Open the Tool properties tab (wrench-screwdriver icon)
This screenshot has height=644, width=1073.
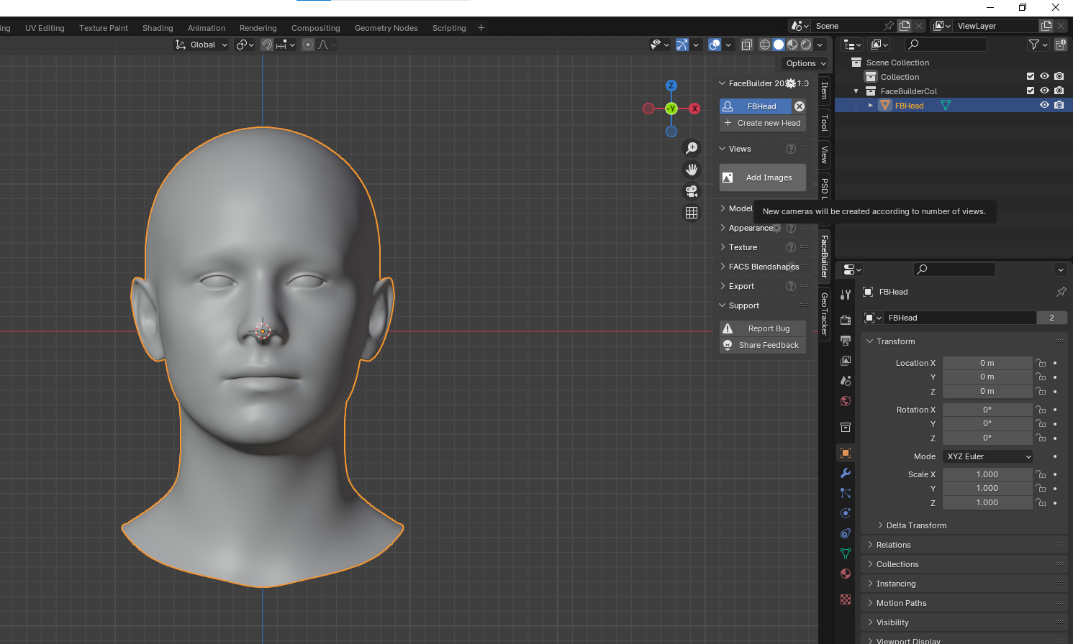(846, 294)
